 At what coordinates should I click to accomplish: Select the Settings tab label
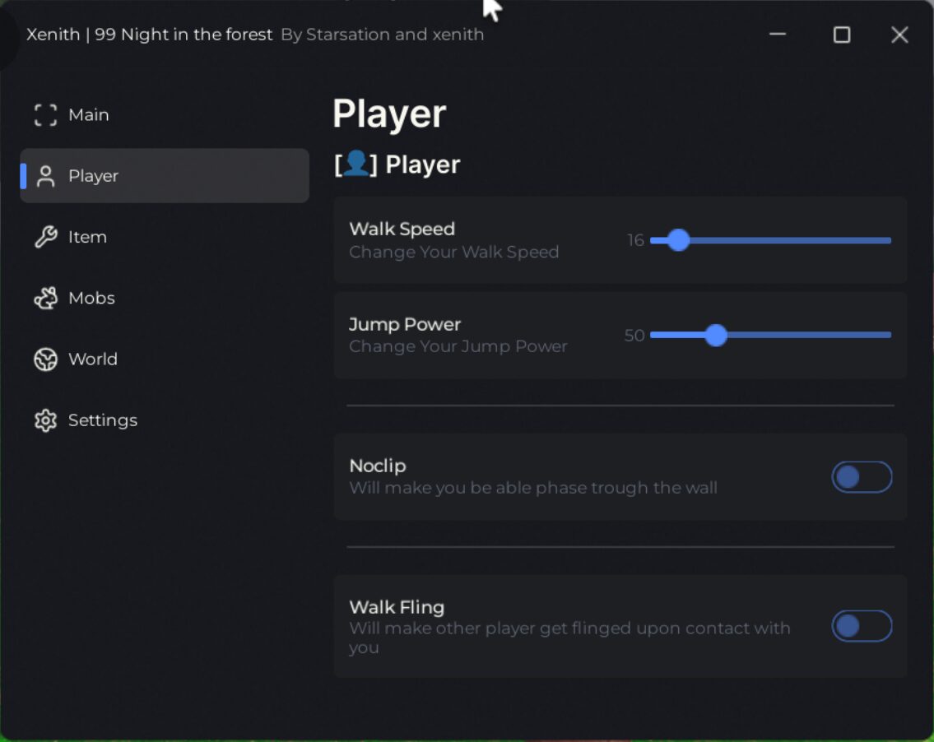tap(103, 420)
